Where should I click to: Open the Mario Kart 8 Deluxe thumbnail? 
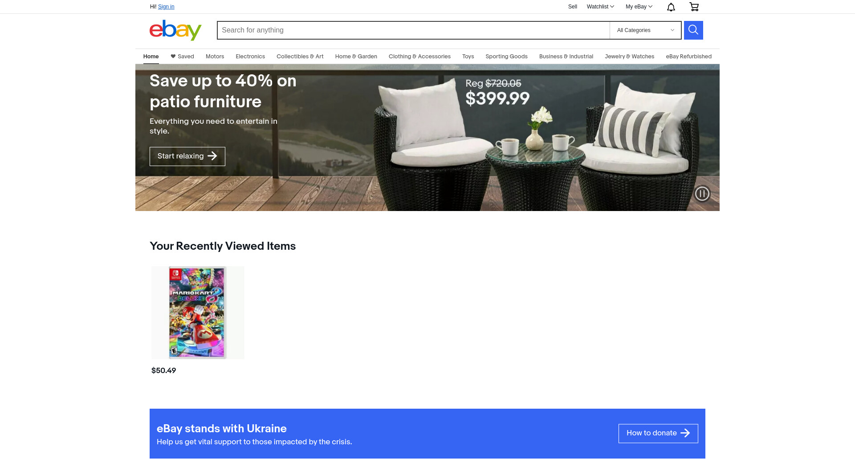pyautogui.click(x=198, y=313)
